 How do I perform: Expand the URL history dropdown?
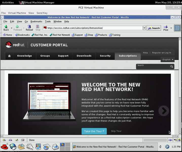coord(144,28)
